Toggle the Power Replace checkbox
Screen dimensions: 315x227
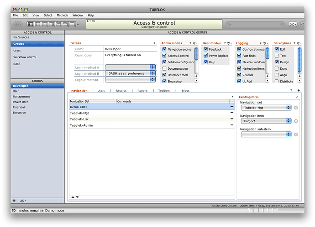click(x=205, y=56)
